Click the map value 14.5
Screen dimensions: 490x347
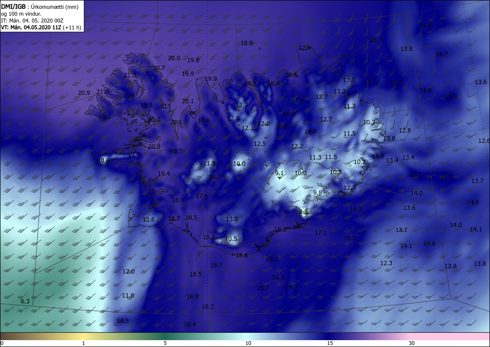click(x=122, y=321)
